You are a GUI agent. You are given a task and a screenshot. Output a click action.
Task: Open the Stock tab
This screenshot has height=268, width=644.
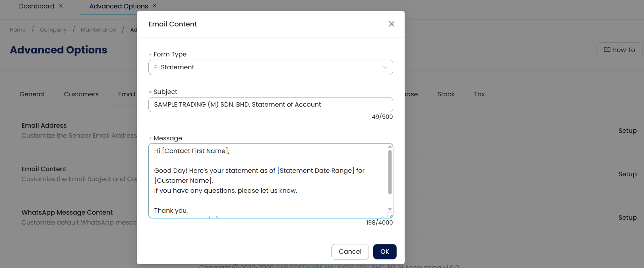[446, 94]
